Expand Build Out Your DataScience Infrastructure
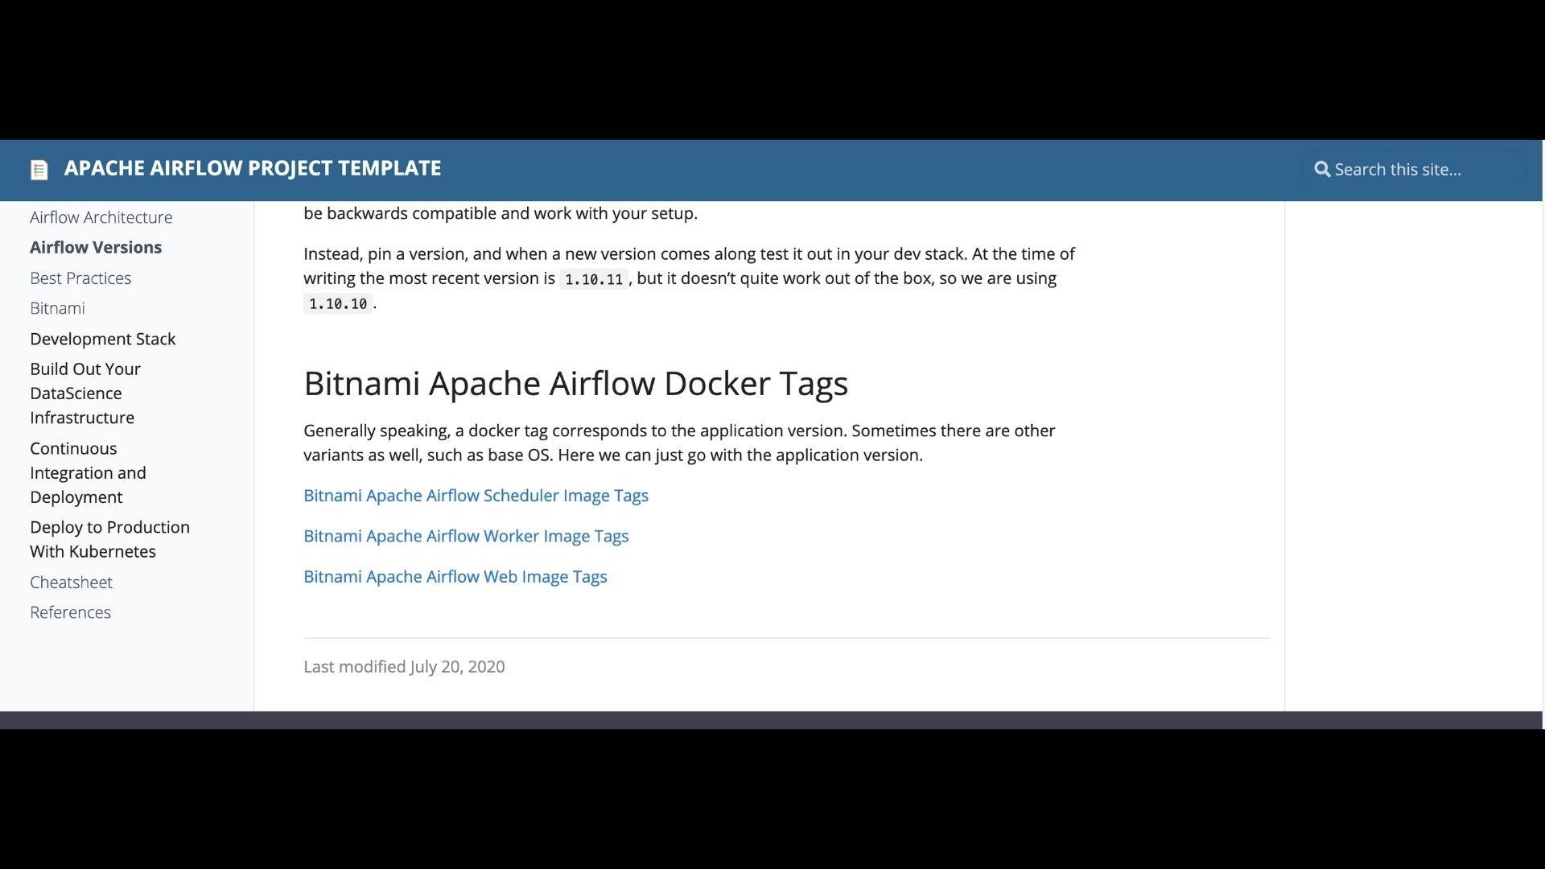This screenshot has width=1545, height=869. pyautogui.click(x=84, y=393)
